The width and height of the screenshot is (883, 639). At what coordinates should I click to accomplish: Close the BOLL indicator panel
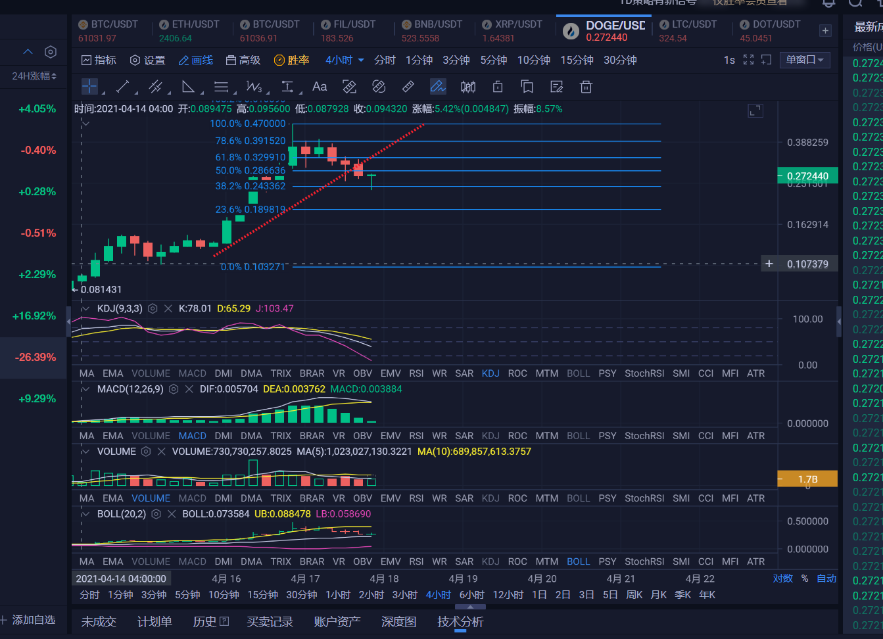pyautogui.click(x=172, y=514)
